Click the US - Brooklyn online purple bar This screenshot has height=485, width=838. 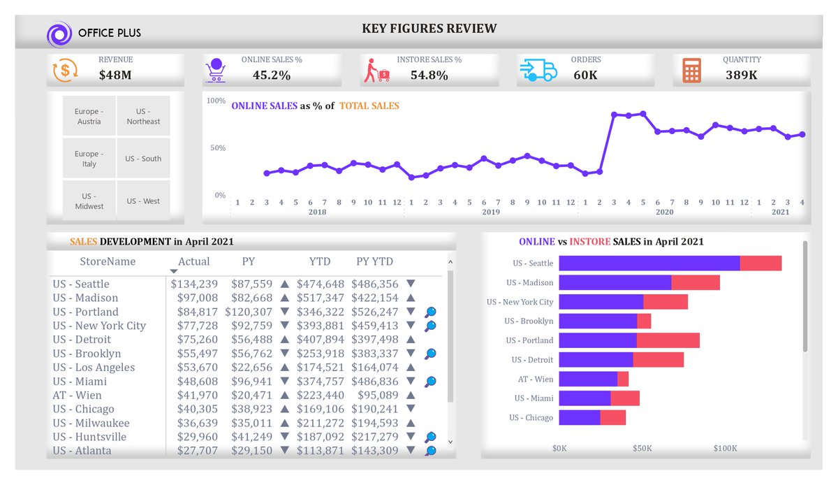(598, 321)
